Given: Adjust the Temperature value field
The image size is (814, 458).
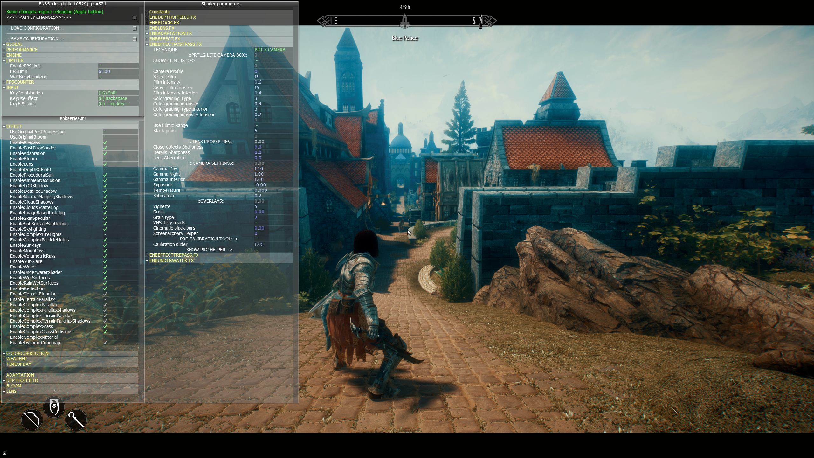Looking at the screenshot, I should [x=273, y=190].
